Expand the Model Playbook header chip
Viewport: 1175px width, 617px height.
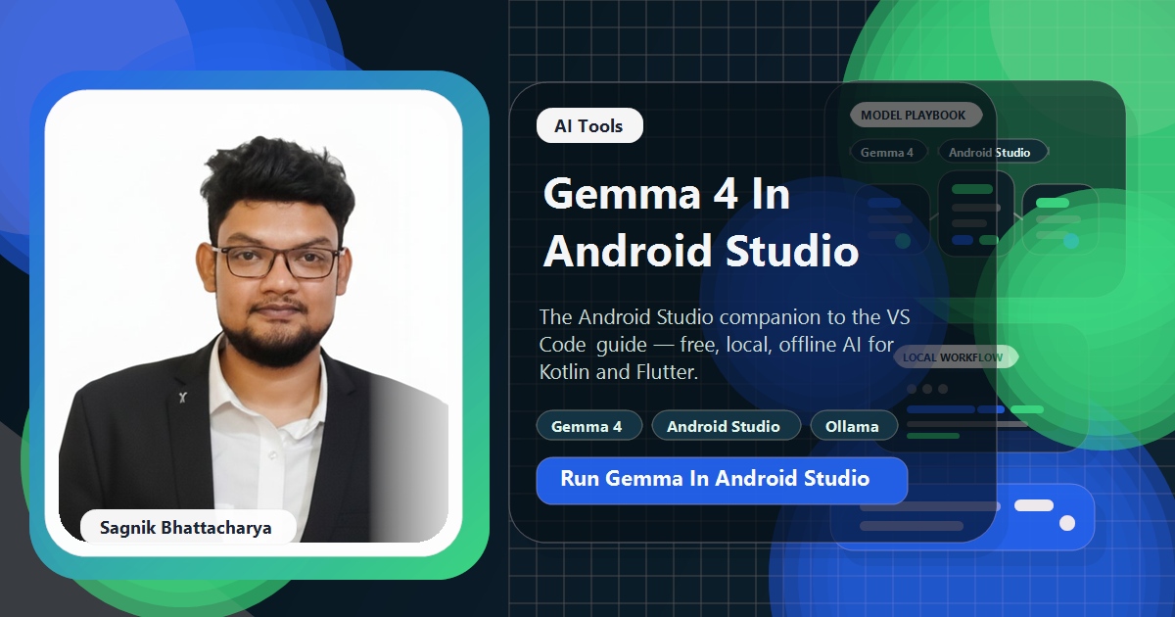[916, 115]
